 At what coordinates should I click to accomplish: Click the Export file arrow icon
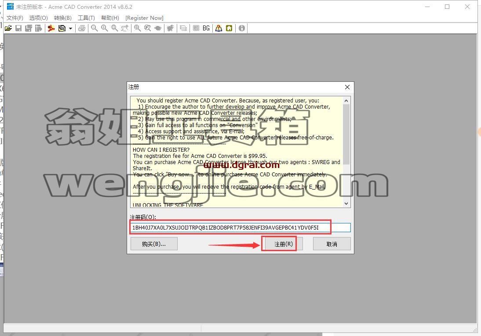pyautogui.click(x=38, y=28)
